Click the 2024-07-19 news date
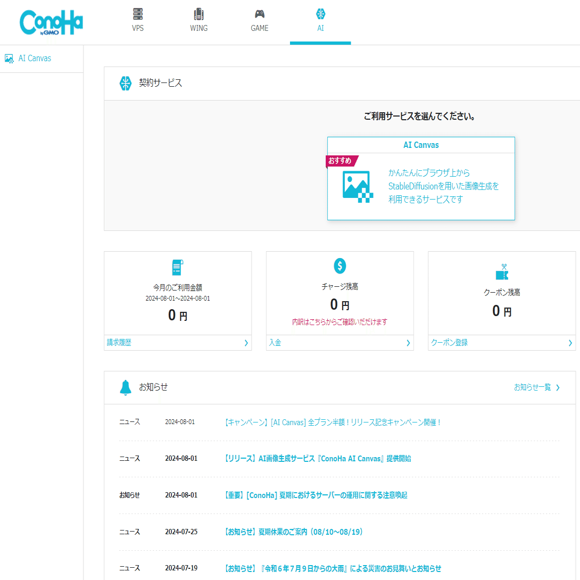580x580 pixels. 181,568
